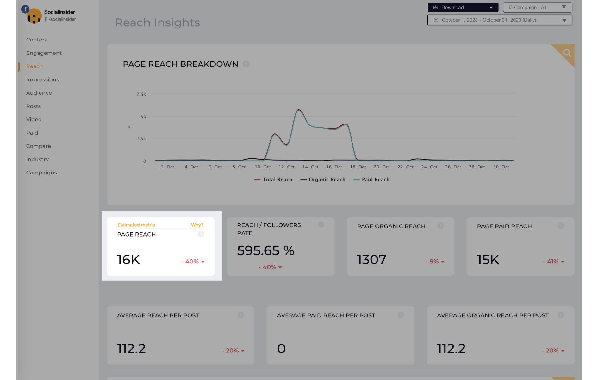
Task: Select Compare in the sidebar
Action: (39, 146)
